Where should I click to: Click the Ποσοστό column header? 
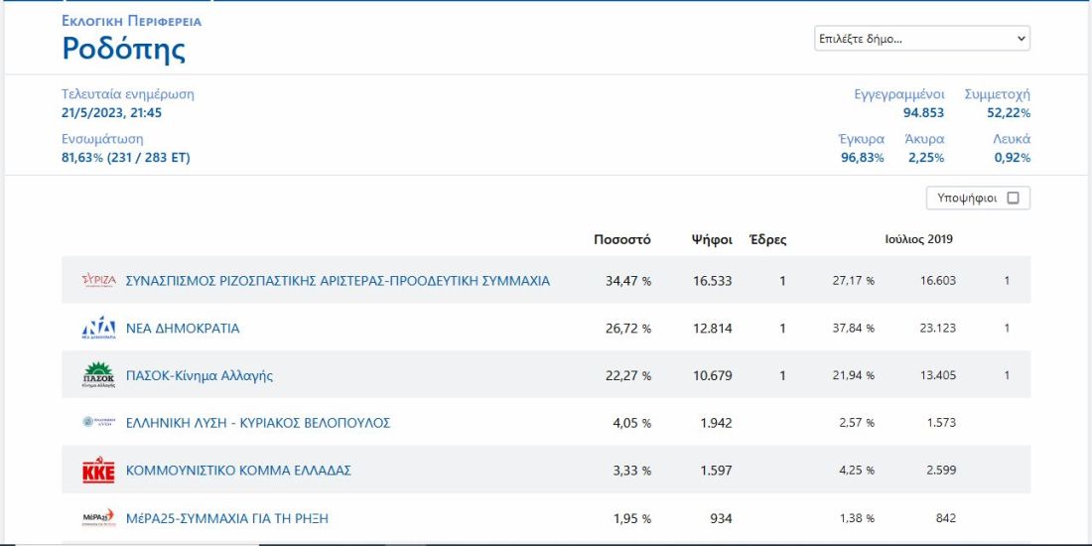point(622,239)
